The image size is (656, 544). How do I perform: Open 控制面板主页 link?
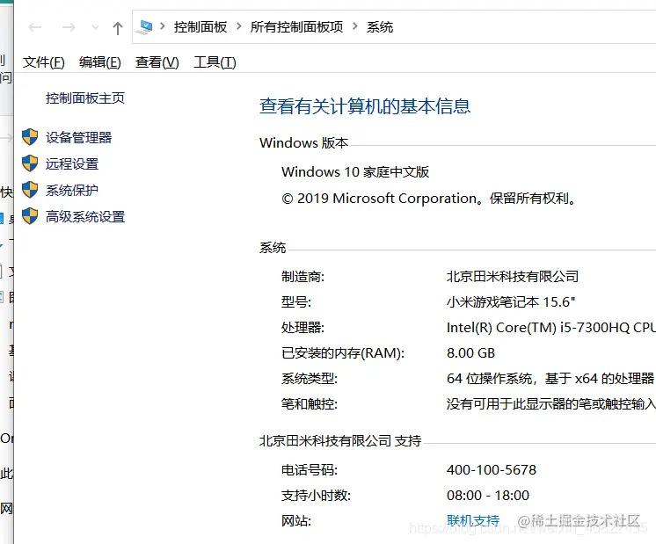(x=85, y=98)
